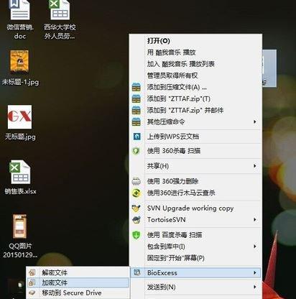Click the green icon beside 使用360进行木马云查杀
Viewport: 296px width, 299px height.
click(136, 193)
